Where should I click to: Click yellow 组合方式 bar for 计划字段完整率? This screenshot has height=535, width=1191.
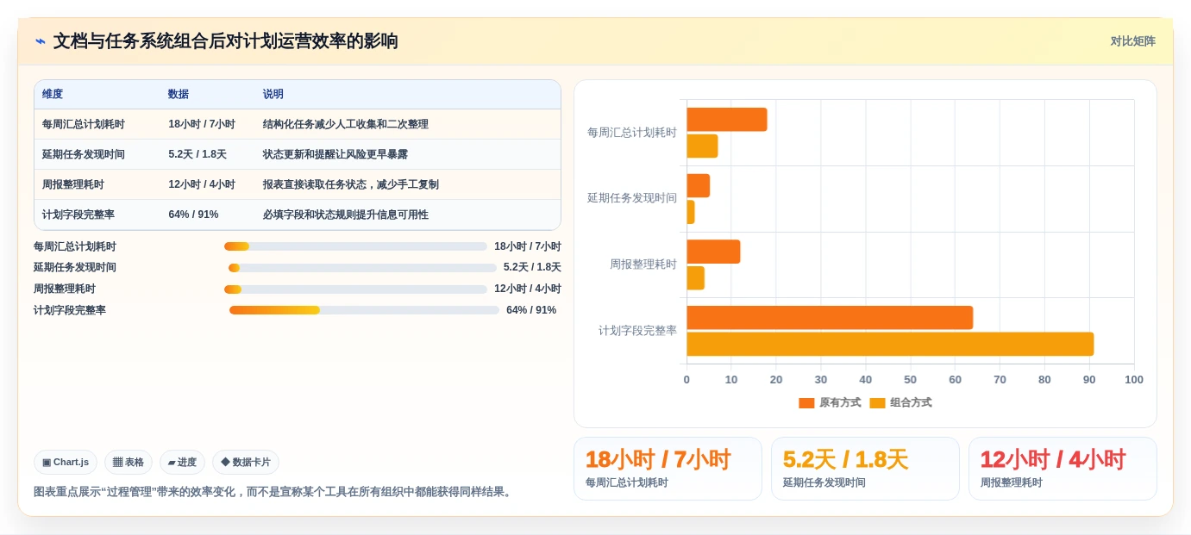pyautogui.click(x=890, y=344)
